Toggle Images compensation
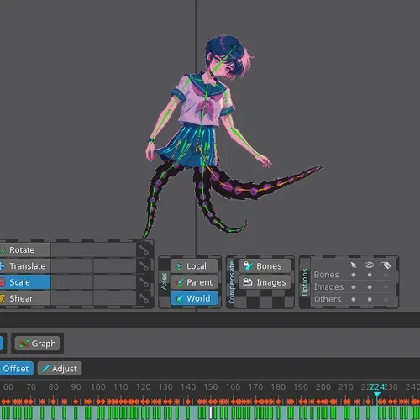 tap(265, 282)
